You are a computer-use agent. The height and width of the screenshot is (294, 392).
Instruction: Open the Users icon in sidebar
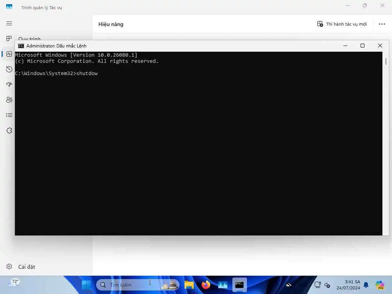(x=9, y=100)
